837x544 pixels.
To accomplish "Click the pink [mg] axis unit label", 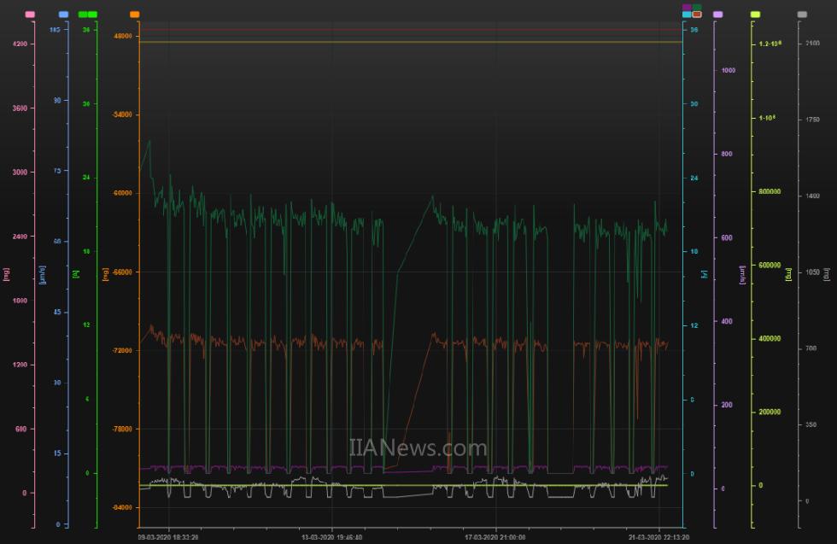I will pyautogui.click(x=7, y=274).
